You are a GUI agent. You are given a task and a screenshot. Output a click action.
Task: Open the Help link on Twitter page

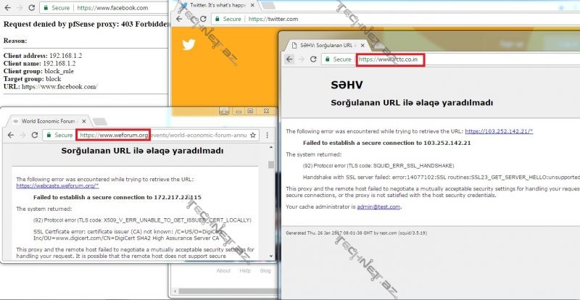(245, 271)
